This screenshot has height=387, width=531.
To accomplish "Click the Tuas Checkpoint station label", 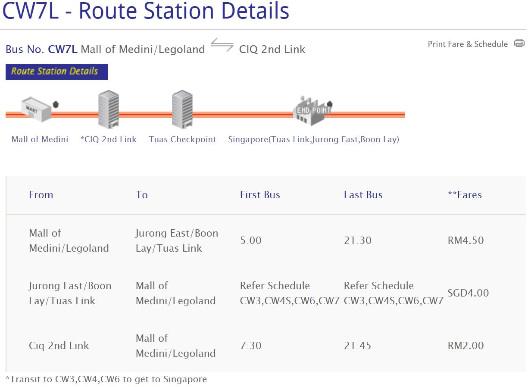I will 182,139.
